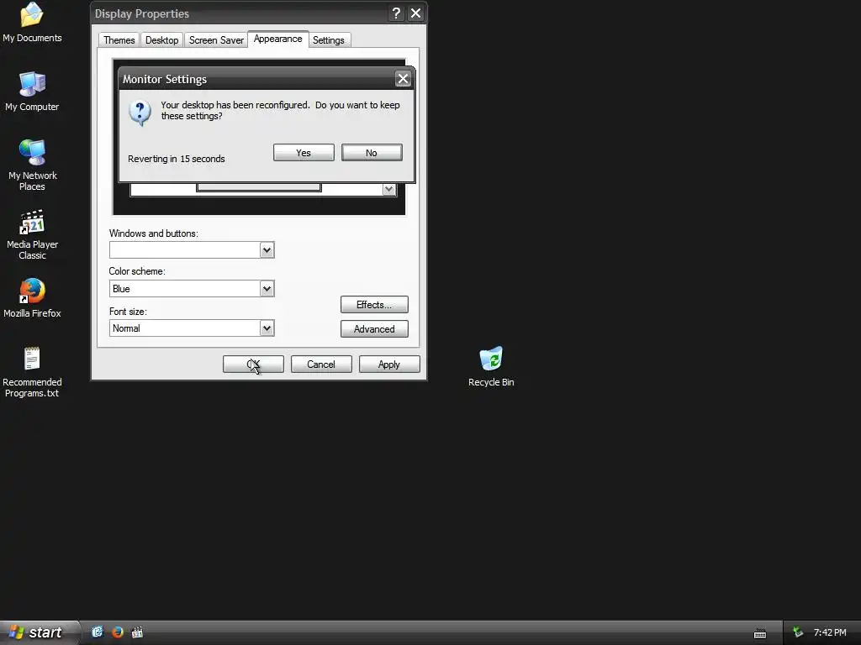
Task: Click the network tray icon near the clock
Action: tap(798, 632)
